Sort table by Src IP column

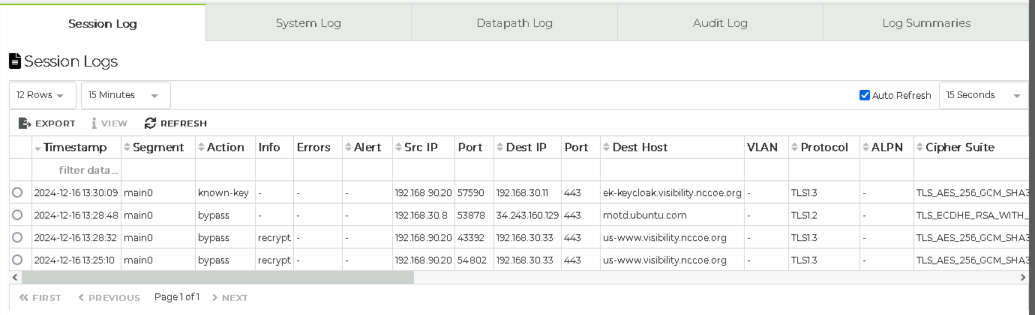click(398, 147)
